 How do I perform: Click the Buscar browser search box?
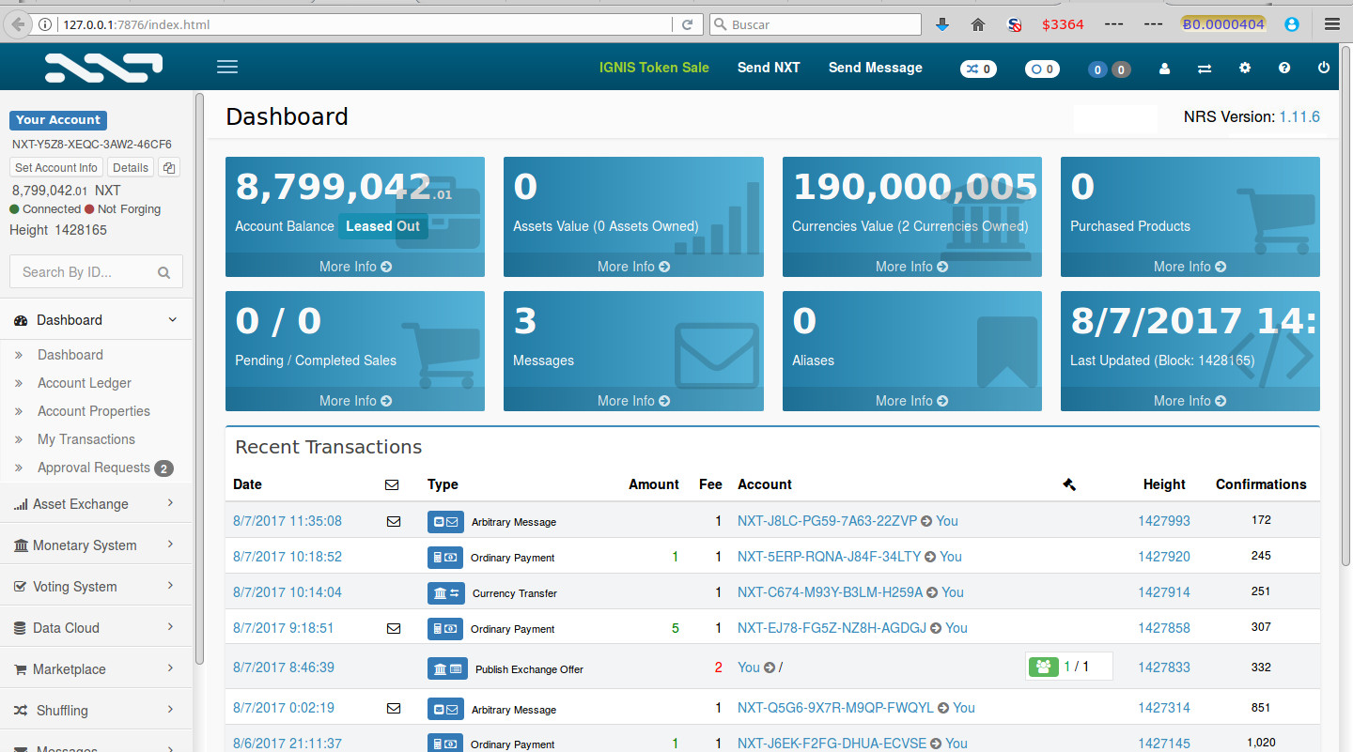pyautogui.click(x=816, y=24)
